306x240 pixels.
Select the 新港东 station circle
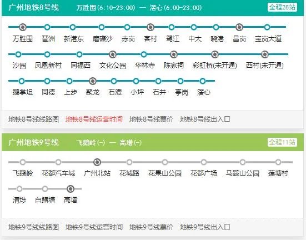pos(73,27)
